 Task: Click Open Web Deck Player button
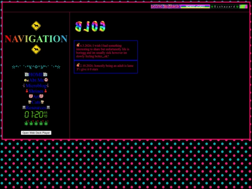point(36,133)
